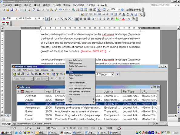Click the paperclip attachment column header
180x135 pixels.
18,91
